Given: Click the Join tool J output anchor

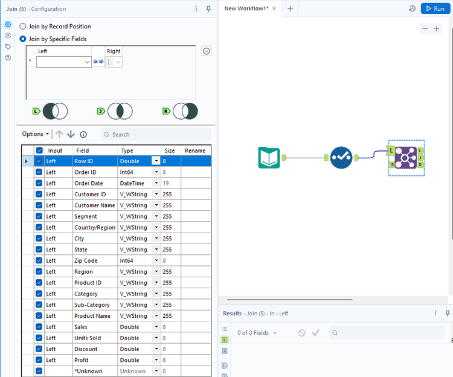Looking at the screenshot, I should [x=420, y=158].
